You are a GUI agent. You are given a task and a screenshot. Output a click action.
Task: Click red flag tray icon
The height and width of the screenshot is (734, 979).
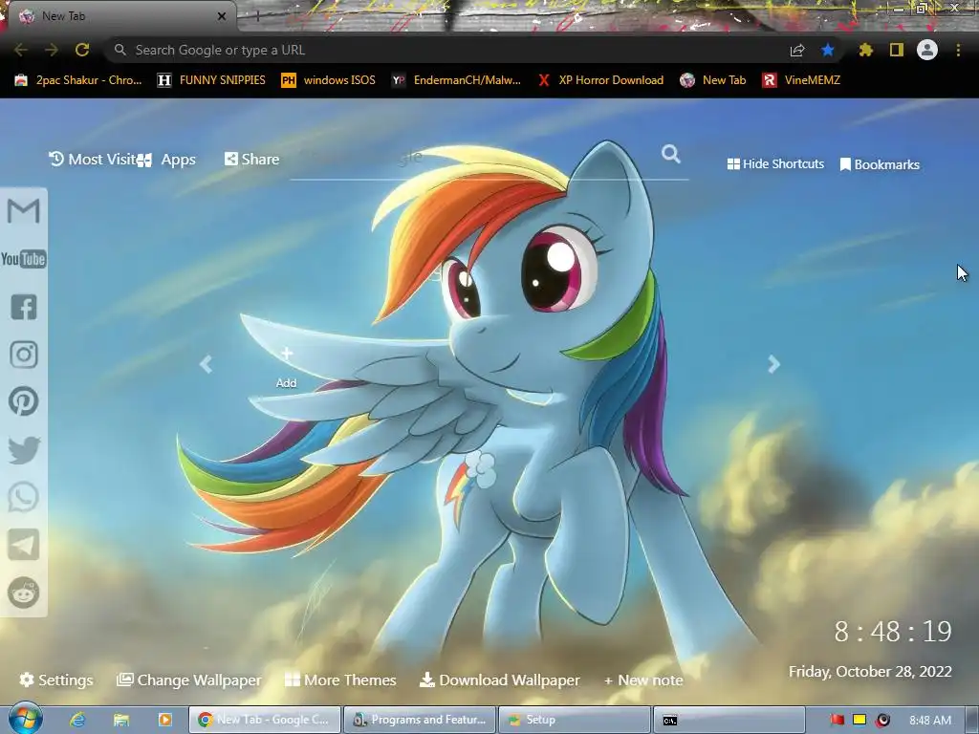838,720
